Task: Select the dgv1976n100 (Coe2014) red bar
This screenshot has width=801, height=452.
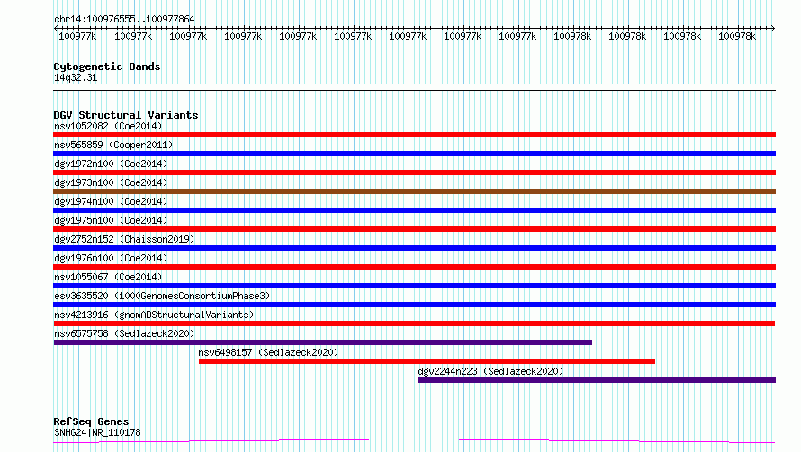Action: click(414, 267)
